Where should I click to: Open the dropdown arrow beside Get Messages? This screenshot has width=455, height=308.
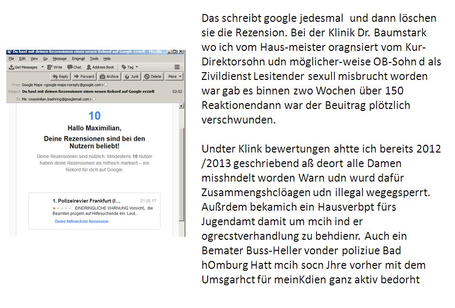click(x=43, y=67)
